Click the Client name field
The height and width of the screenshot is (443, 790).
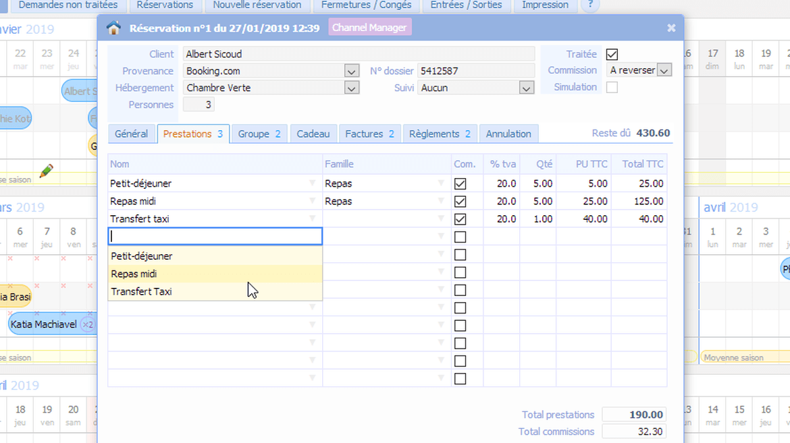point(358,54)
